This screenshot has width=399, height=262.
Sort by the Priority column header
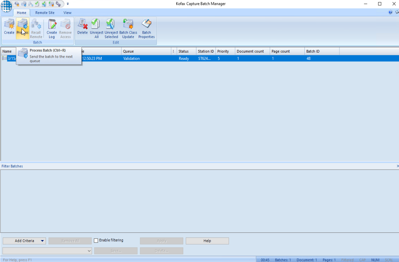click(x=225, y=51)
